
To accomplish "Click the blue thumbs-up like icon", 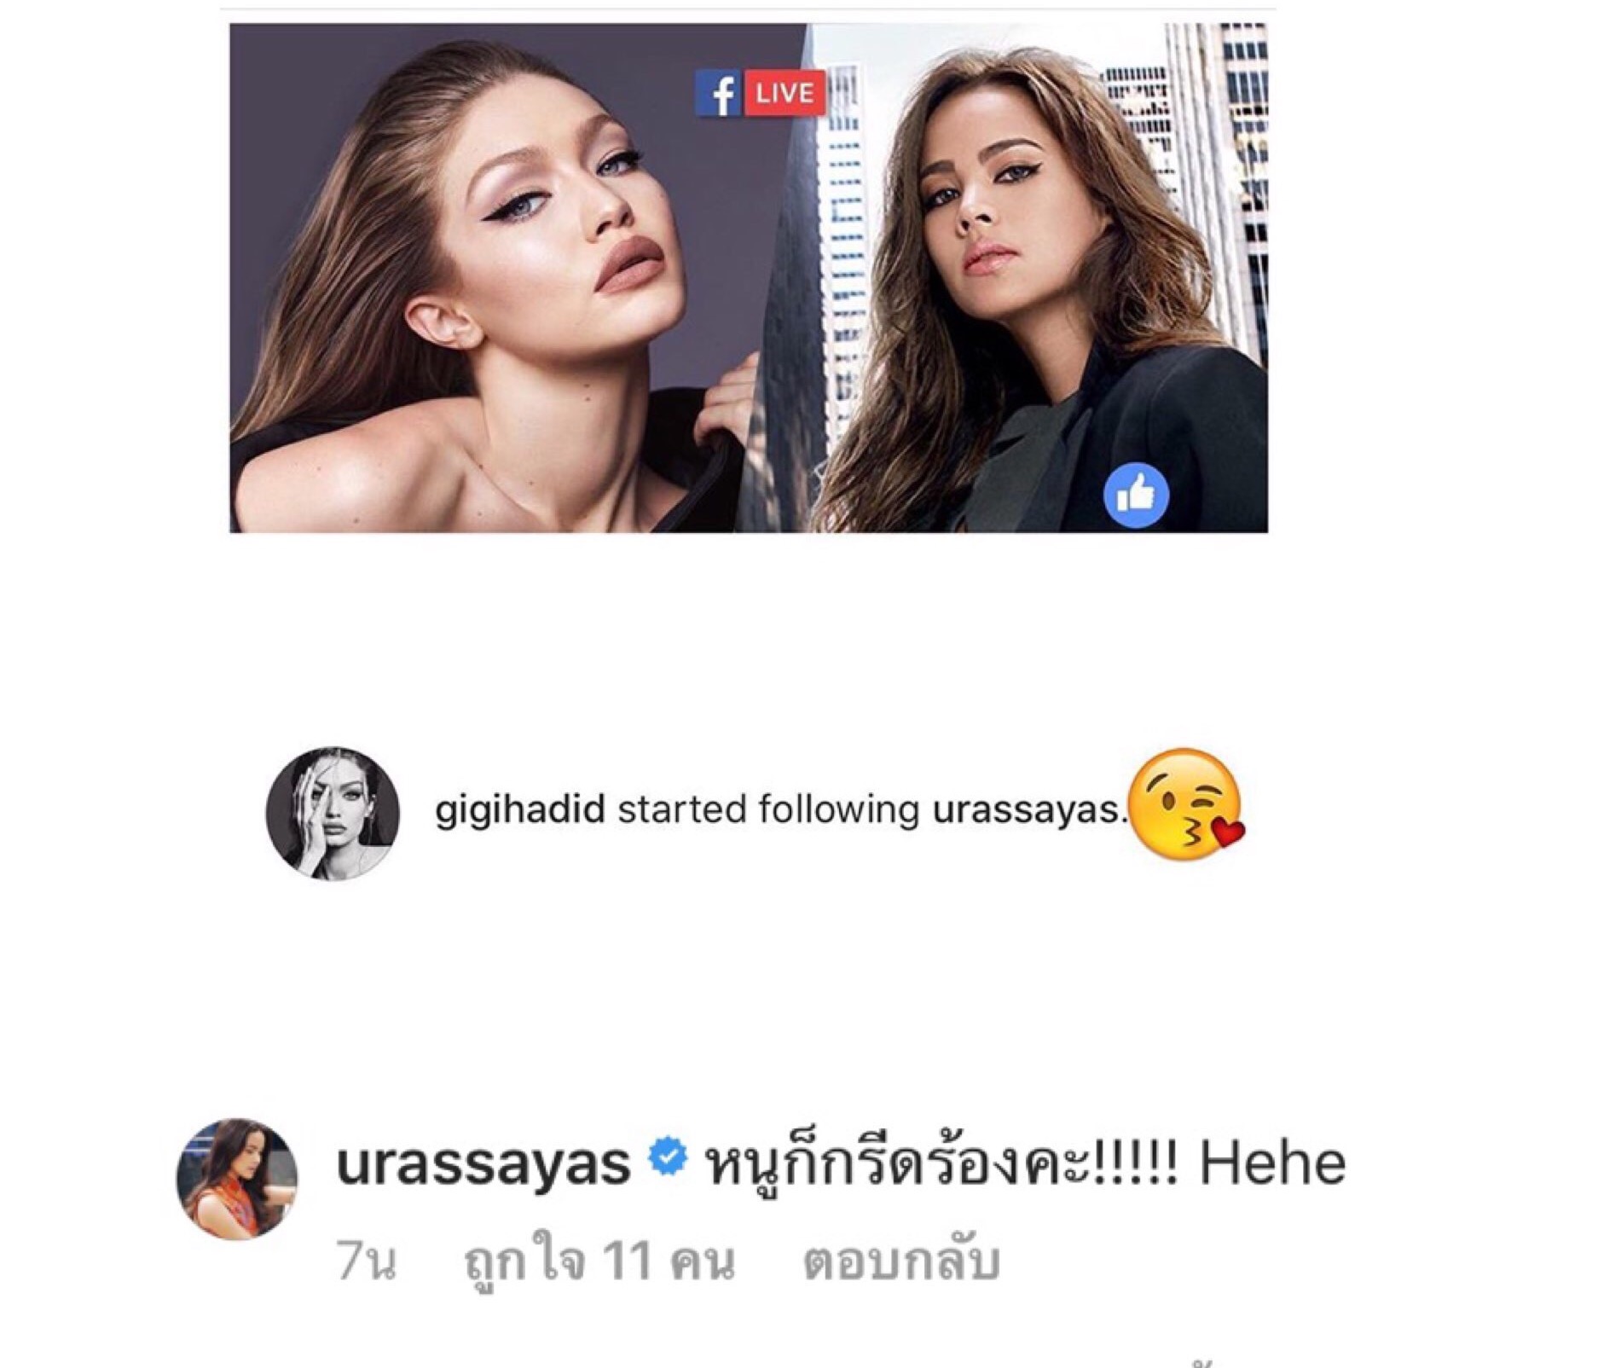I will point(1136,495).
